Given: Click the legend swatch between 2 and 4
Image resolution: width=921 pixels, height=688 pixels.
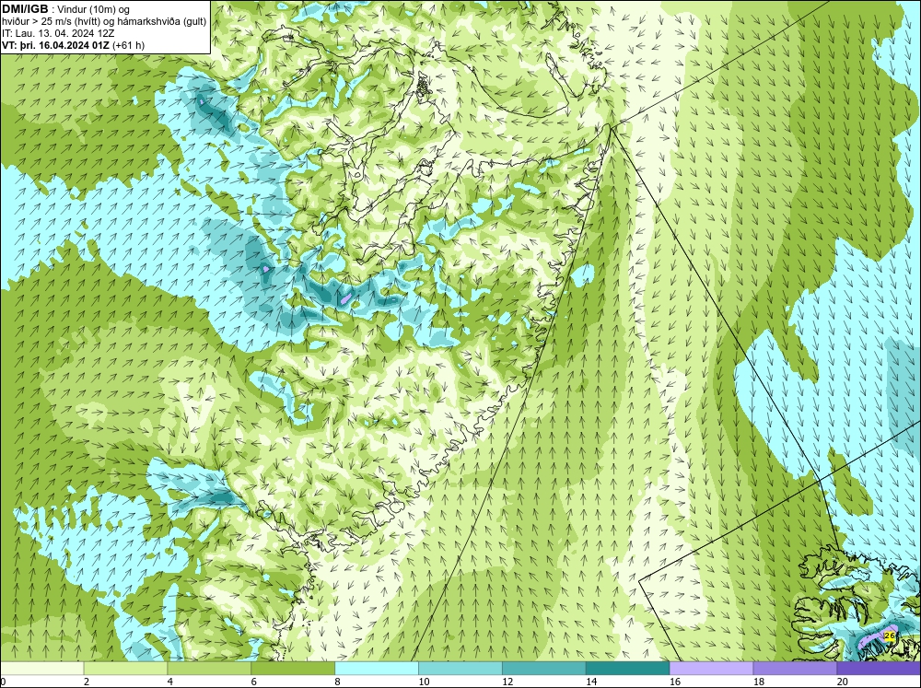Looking at the screenshot, I should pos(125,668).
